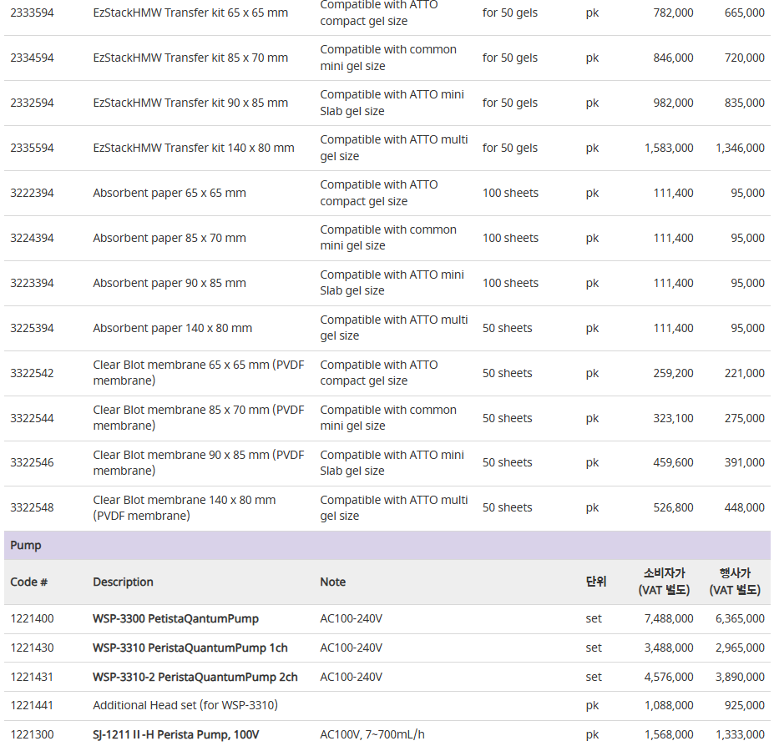Select EzStackHMW Transfer kit 85 x 70 mm
The height and width of the screenshot is (746, 774).
190,58
